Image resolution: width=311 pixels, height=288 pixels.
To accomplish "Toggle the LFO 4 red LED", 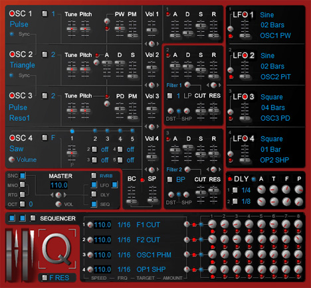I will coord(231,160).
